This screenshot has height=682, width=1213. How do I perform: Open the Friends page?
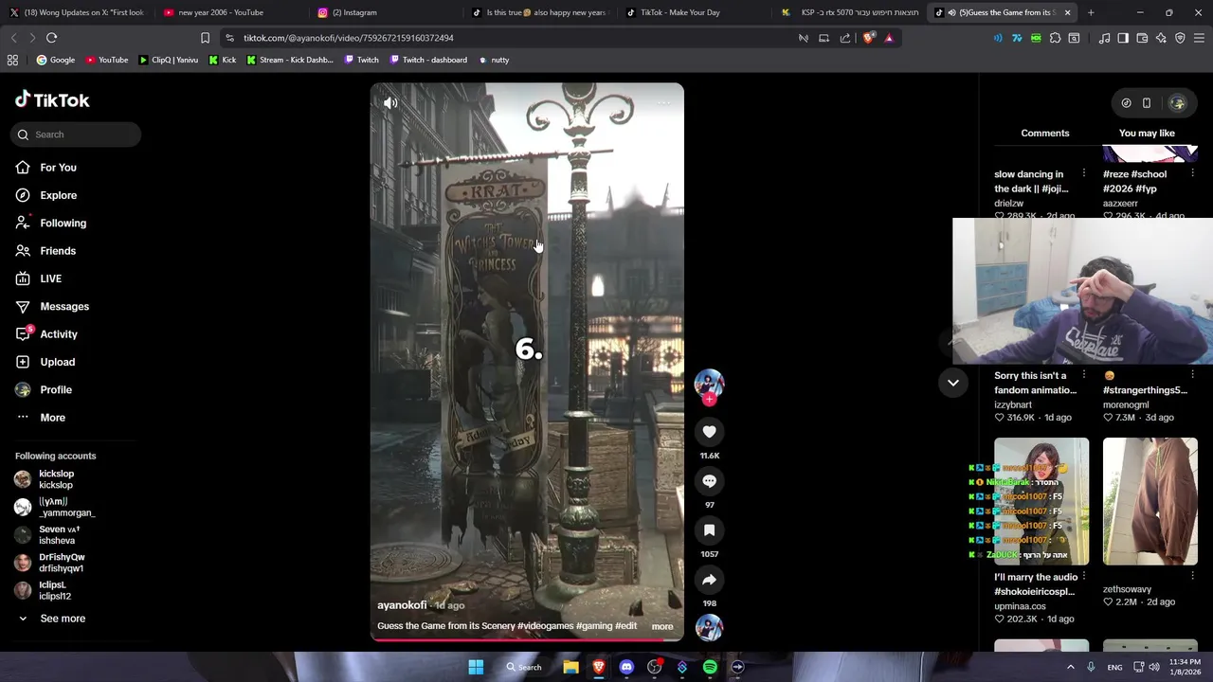tap(58, 251)
